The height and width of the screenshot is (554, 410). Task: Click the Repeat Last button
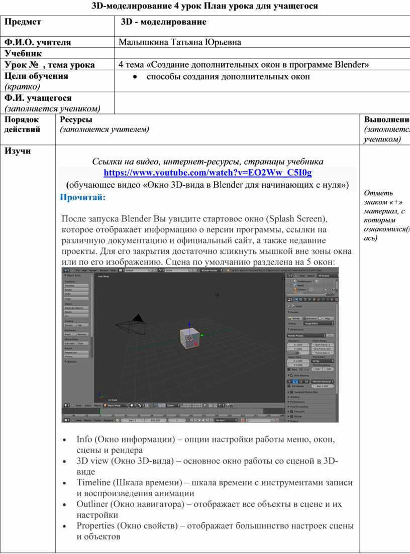point(76,353)
